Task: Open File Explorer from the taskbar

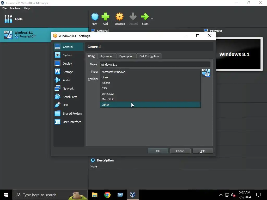Action: pyautogui.click(x=94, y=195)
